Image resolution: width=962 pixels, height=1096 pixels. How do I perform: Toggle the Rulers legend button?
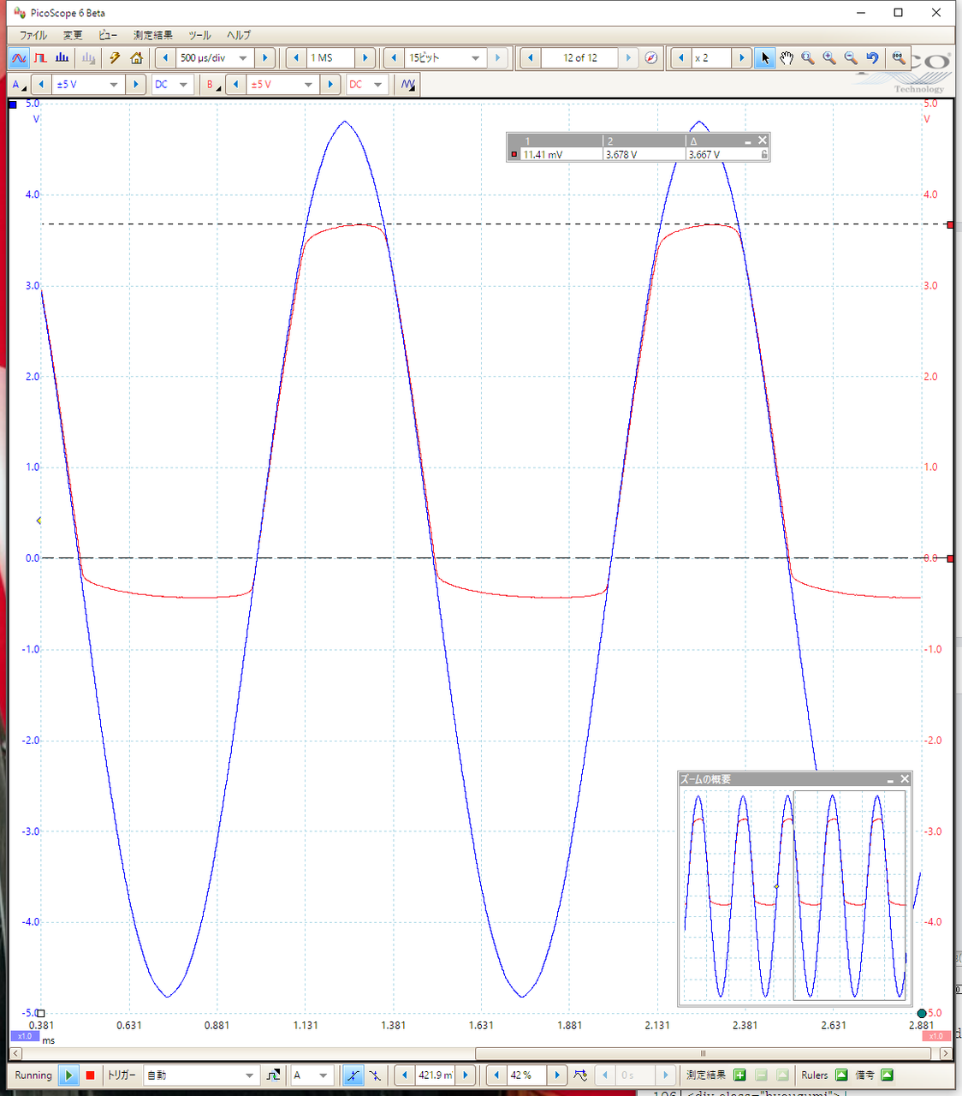841,1075
